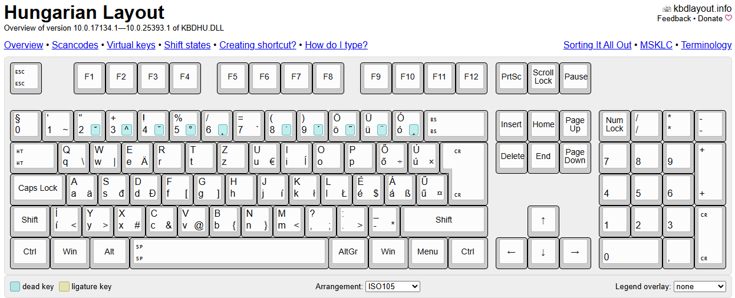735x298 pixels.
Task: Toggle the Caps Lock key
Action: (x=38, y=188)
